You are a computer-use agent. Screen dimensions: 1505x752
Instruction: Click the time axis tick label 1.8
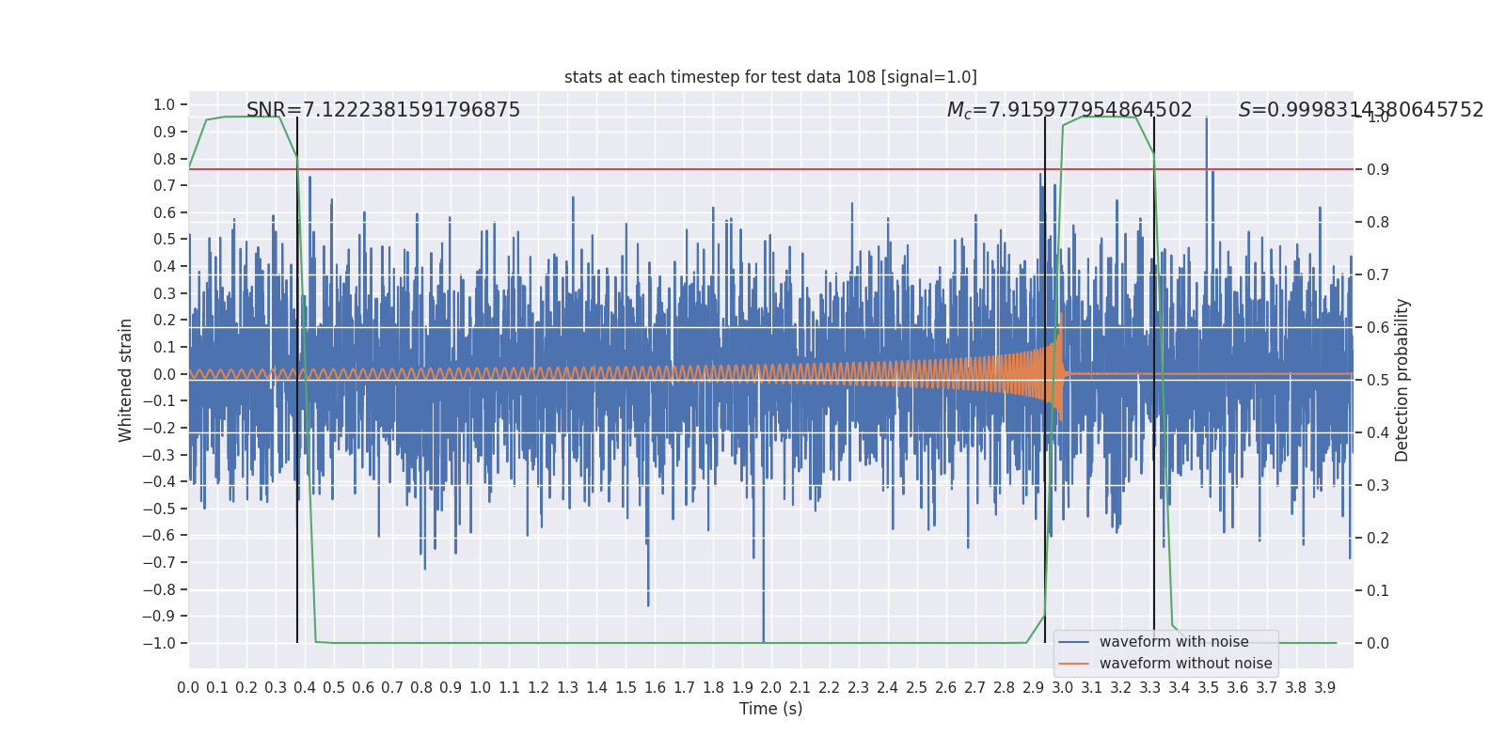click(x=713, y=688)
